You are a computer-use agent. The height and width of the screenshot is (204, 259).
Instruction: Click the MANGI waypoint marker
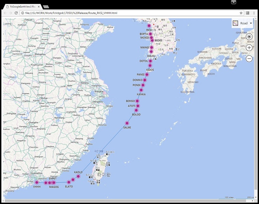[x=152, y=47]
